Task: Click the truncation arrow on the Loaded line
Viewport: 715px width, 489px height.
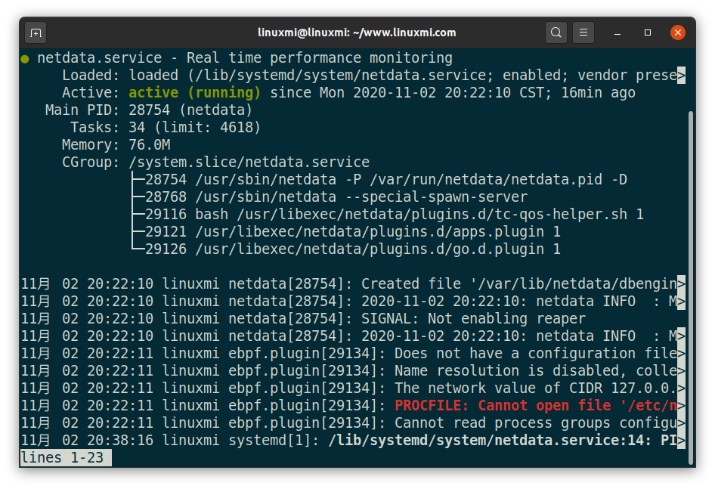Action: [x=681, y=76]
